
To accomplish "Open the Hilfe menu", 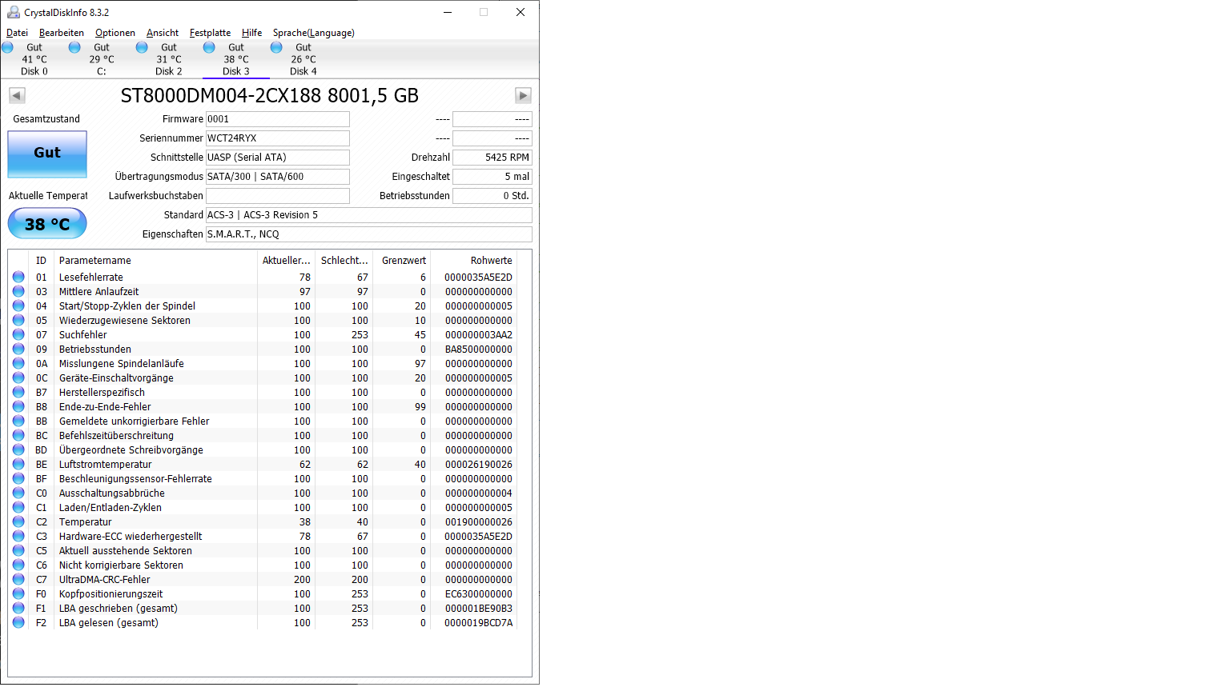I will tap(251, 33).
